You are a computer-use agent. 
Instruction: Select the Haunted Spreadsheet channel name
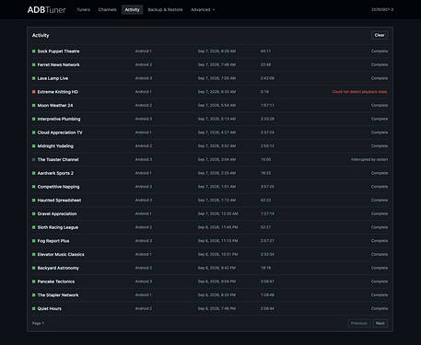tap(59, 201)
